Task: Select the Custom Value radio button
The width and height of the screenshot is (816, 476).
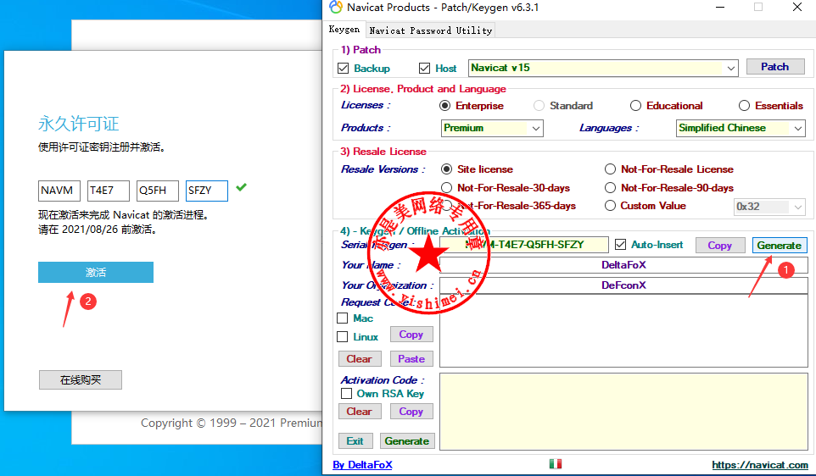Action: point(610,205)
